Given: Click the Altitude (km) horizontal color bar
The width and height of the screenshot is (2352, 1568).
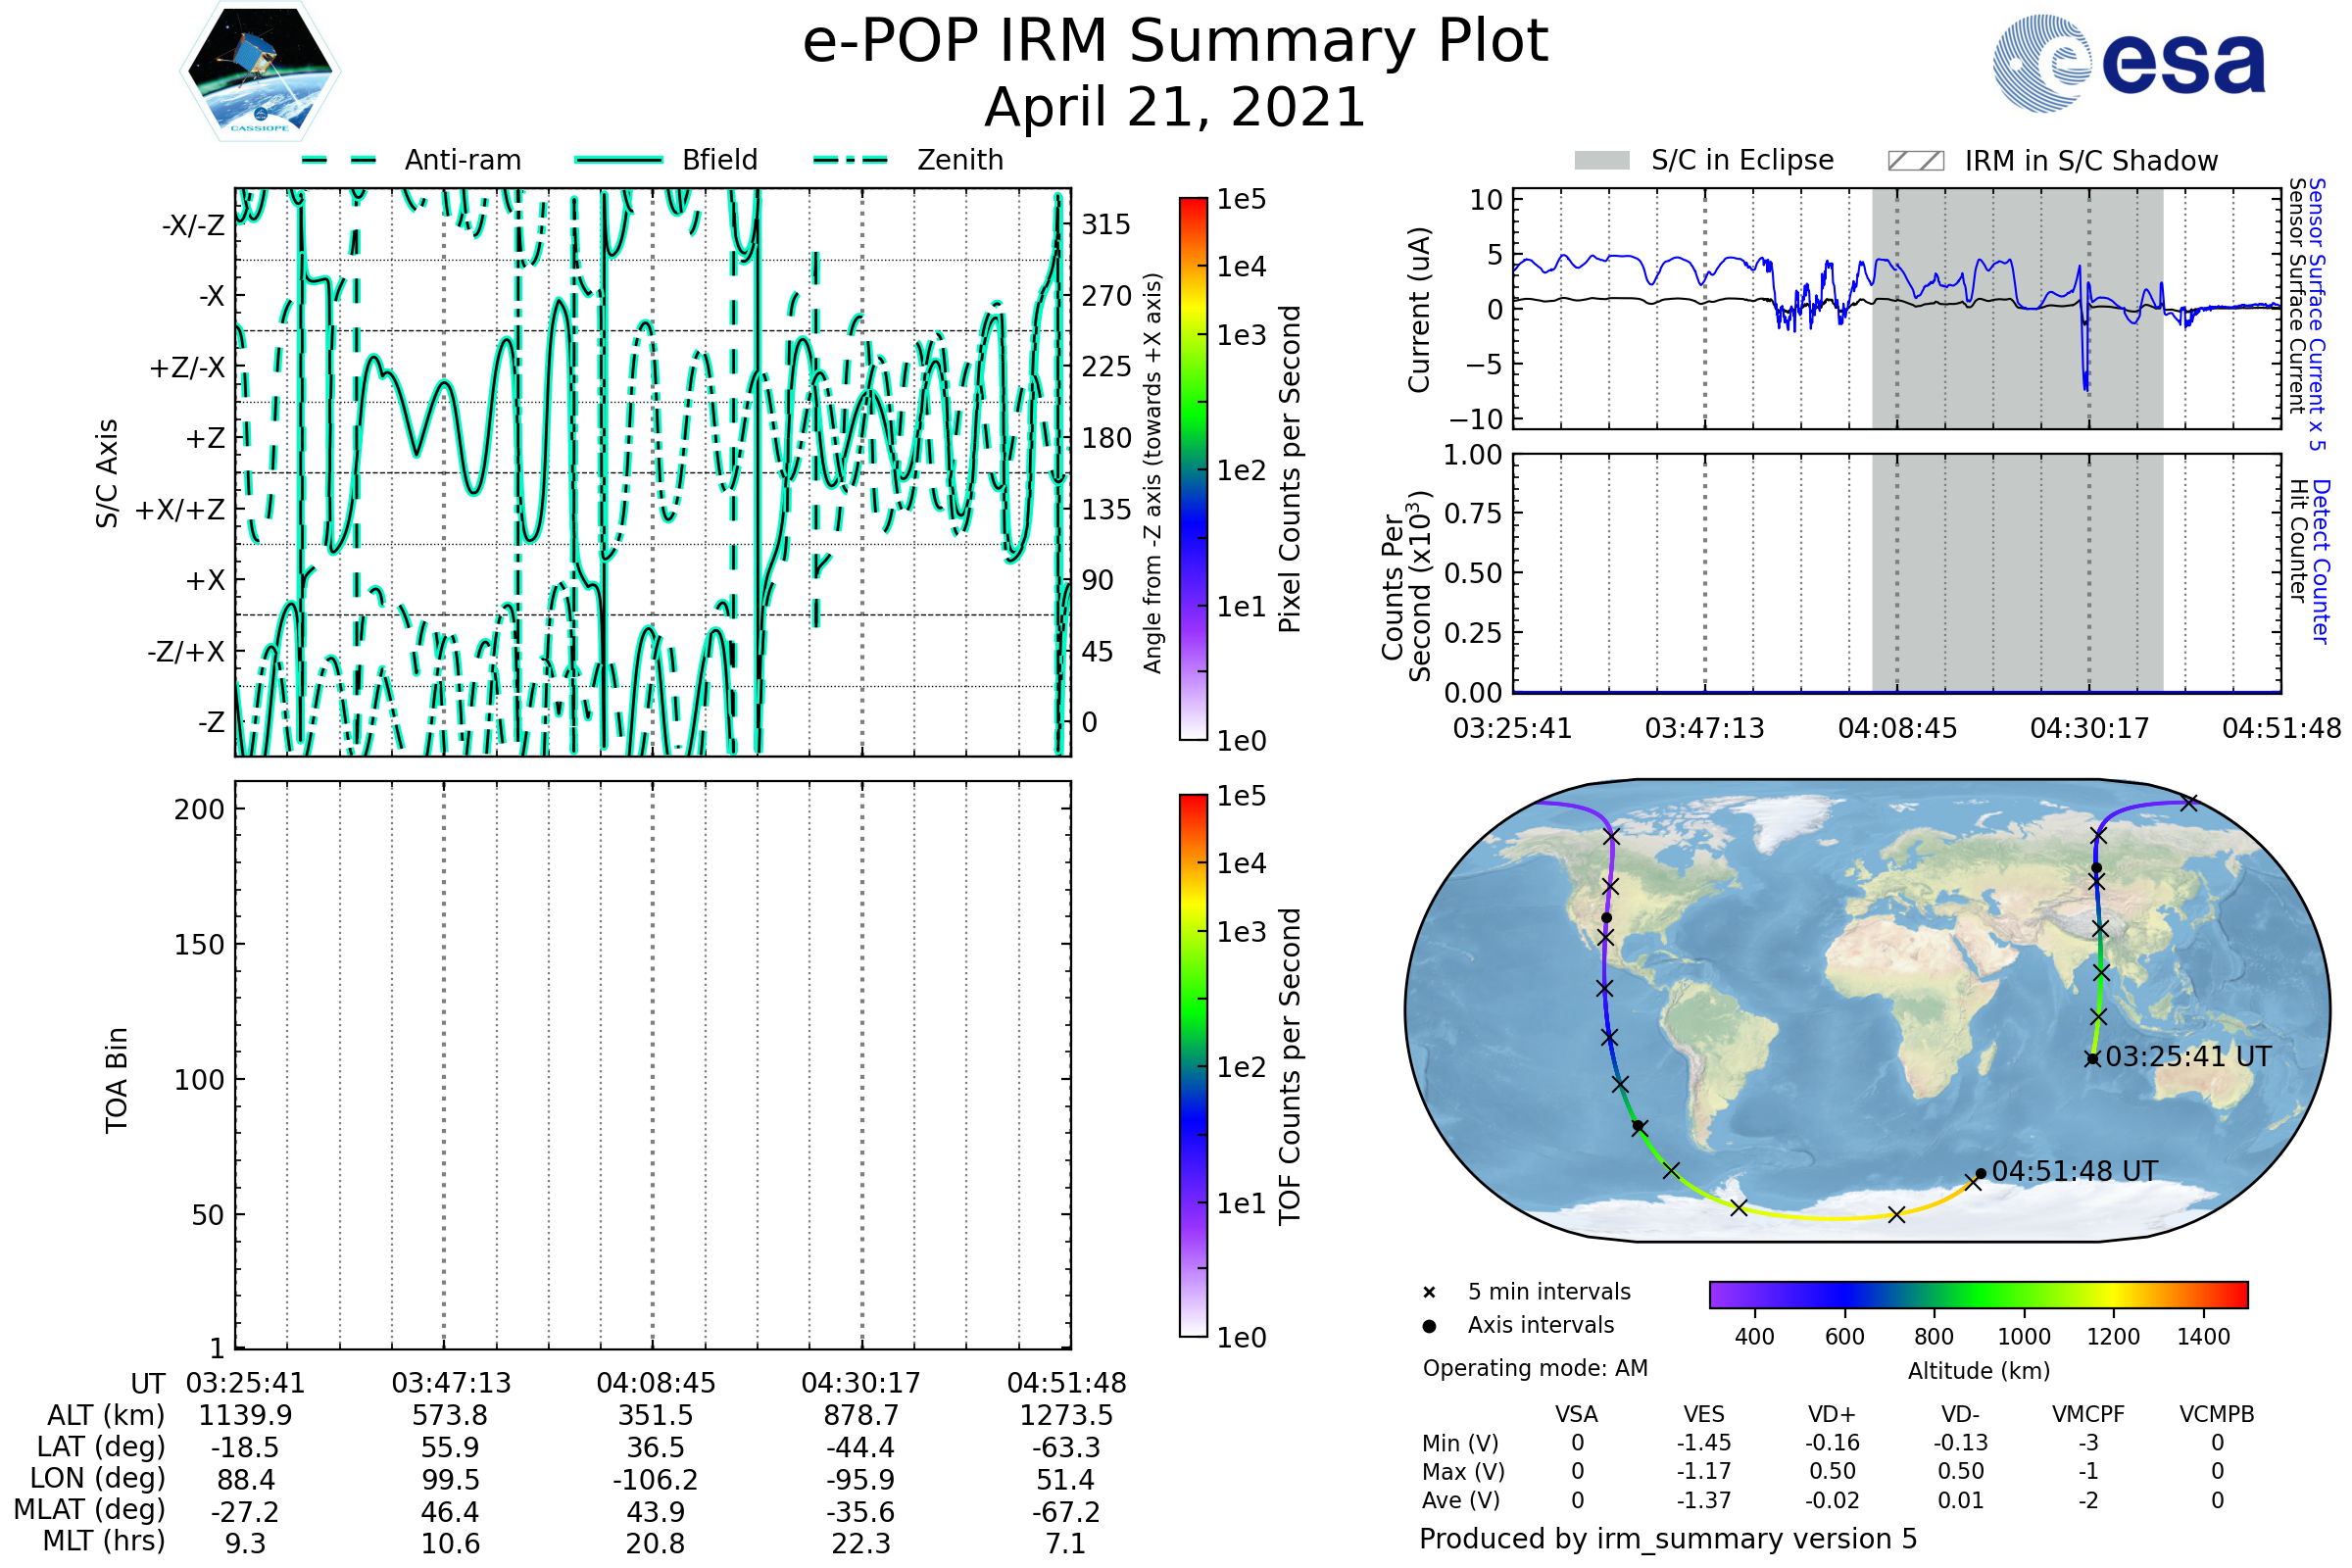Looking at the screenshot, I should click(x=1978, y=1294).
